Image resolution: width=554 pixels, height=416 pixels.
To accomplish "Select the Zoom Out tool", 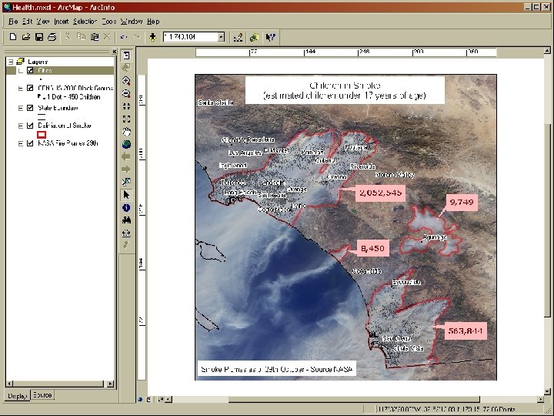I will point(126,93).
